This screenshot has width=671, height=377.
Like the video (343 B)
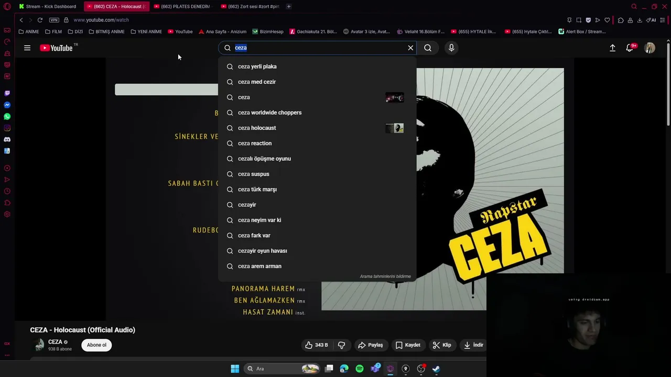click(x=317, y=345)
